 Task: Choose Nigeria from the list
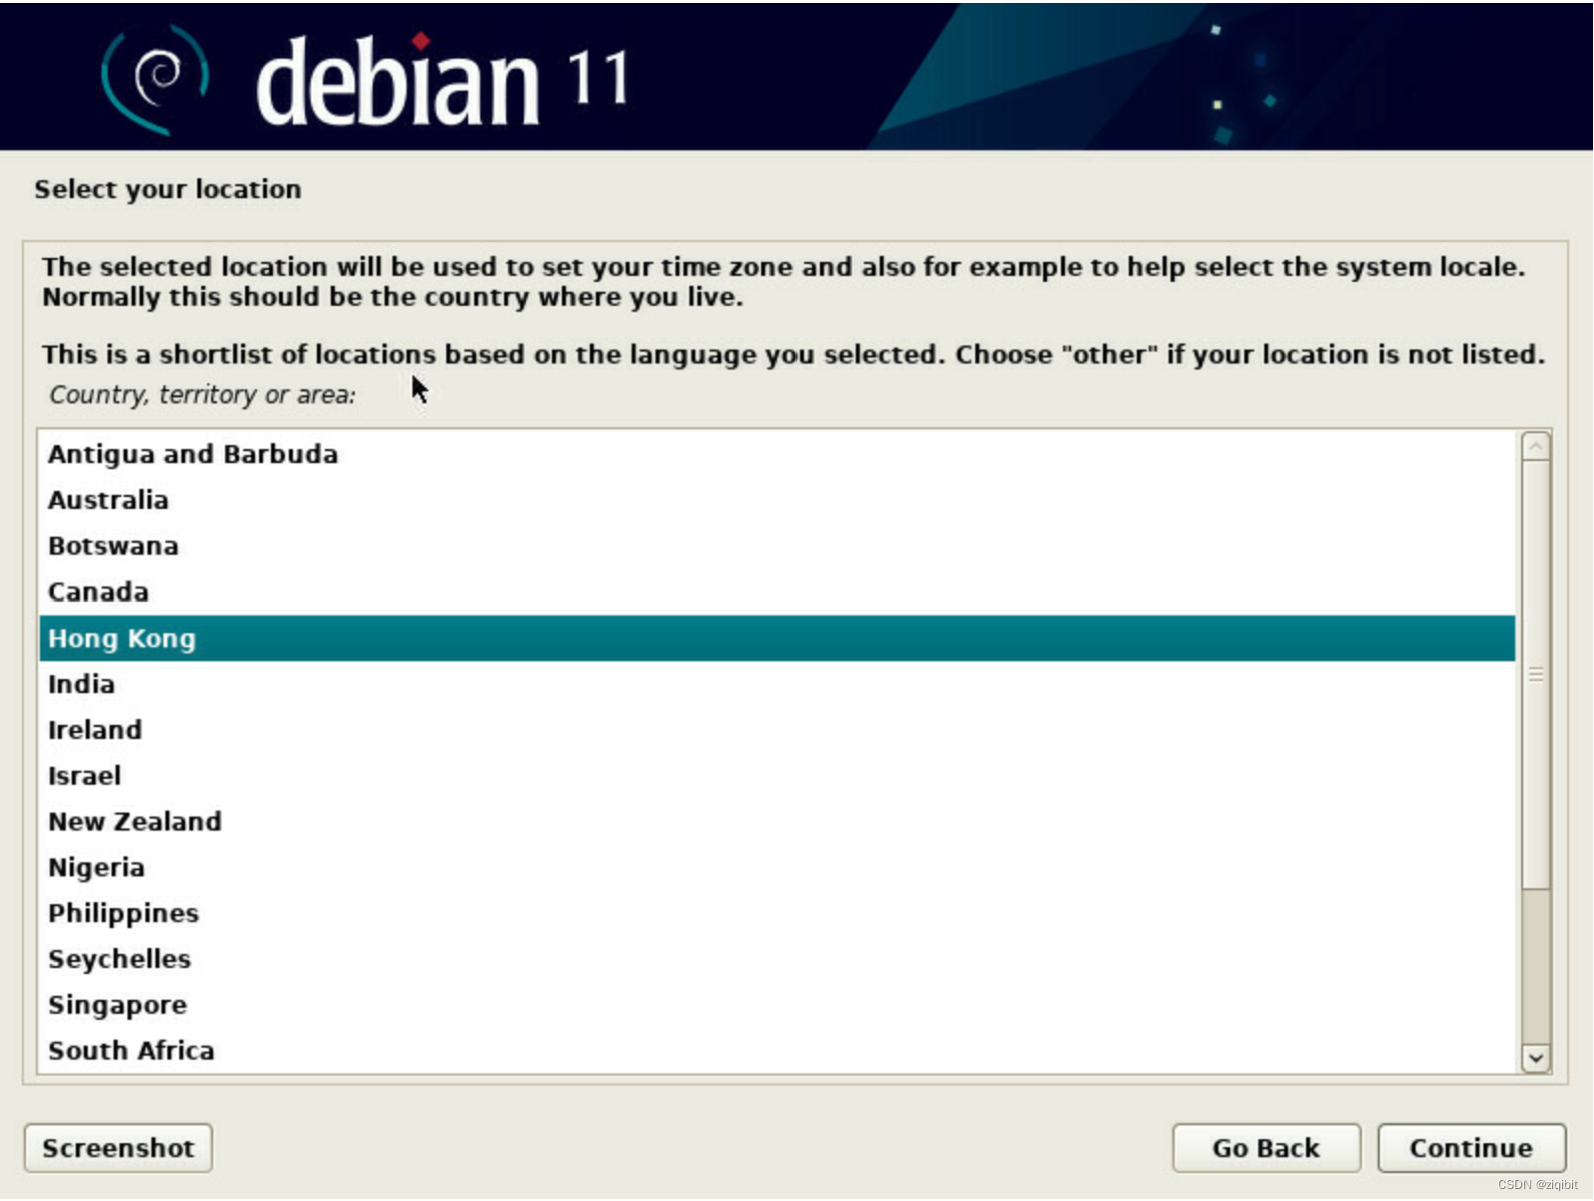(x=777, y=867)
